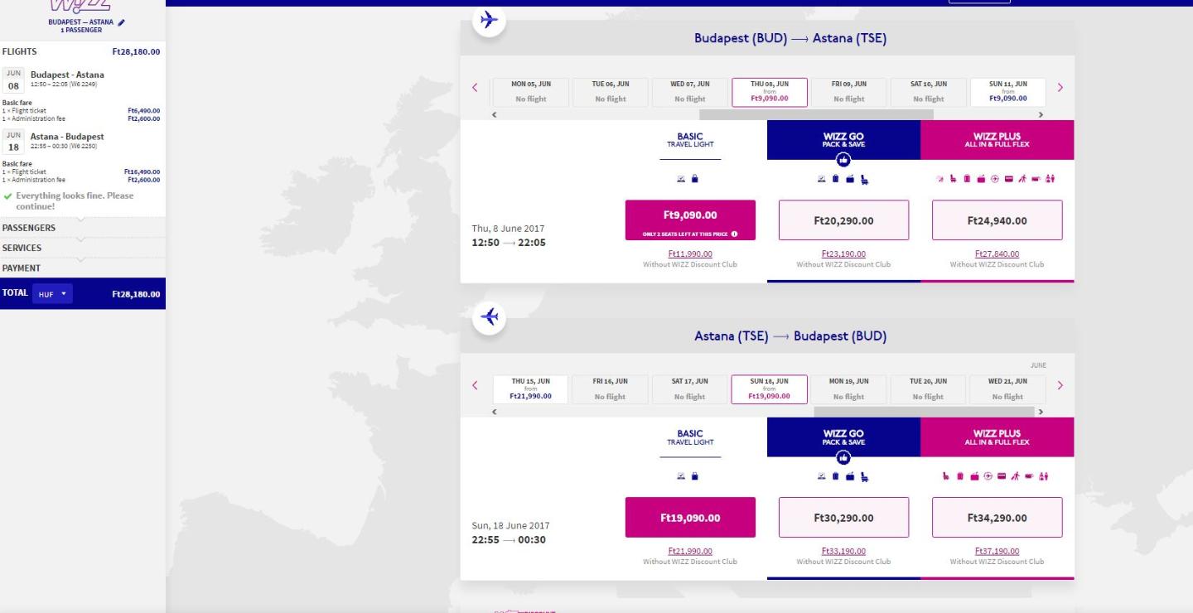Click the returning plane icon above Astana → Budapest
Viewport: 1193px width, 613px height.
489,316
